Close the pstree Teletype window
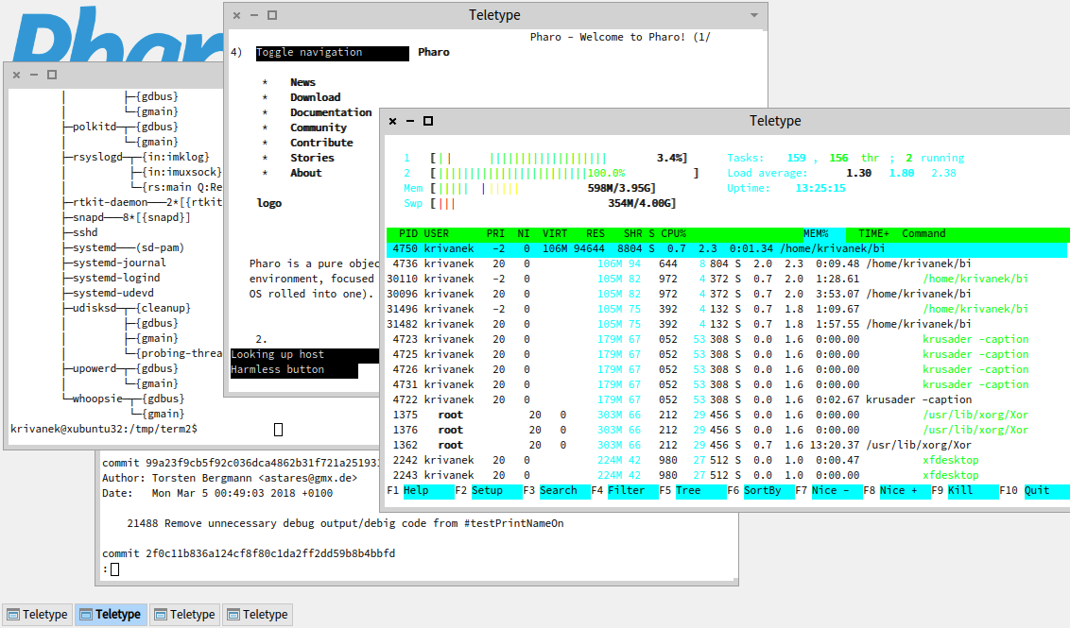1070x628 pixels. (x=16, y=75)
